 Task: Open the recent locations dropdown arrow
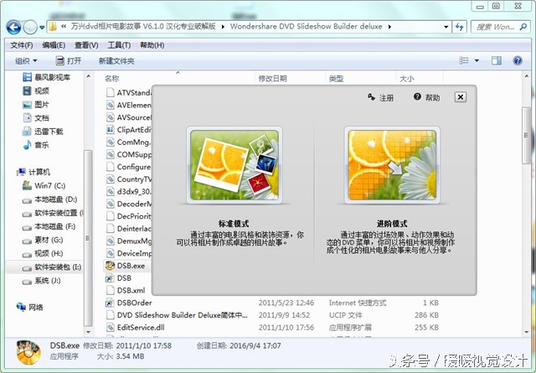click(42, 28)
